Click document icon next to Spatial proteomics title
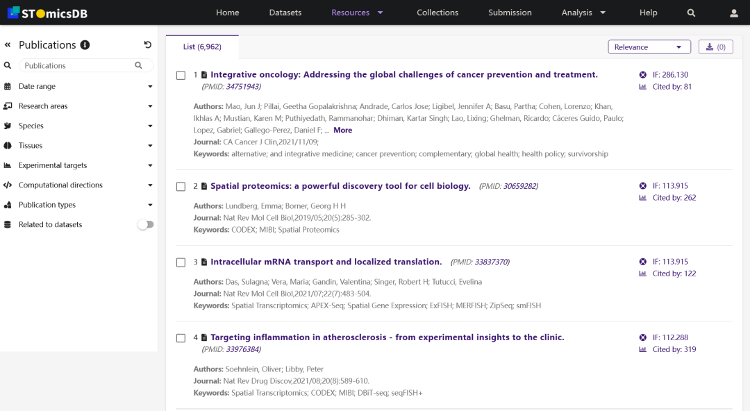This screenshot has height=411, width=750. click(204, 186)
